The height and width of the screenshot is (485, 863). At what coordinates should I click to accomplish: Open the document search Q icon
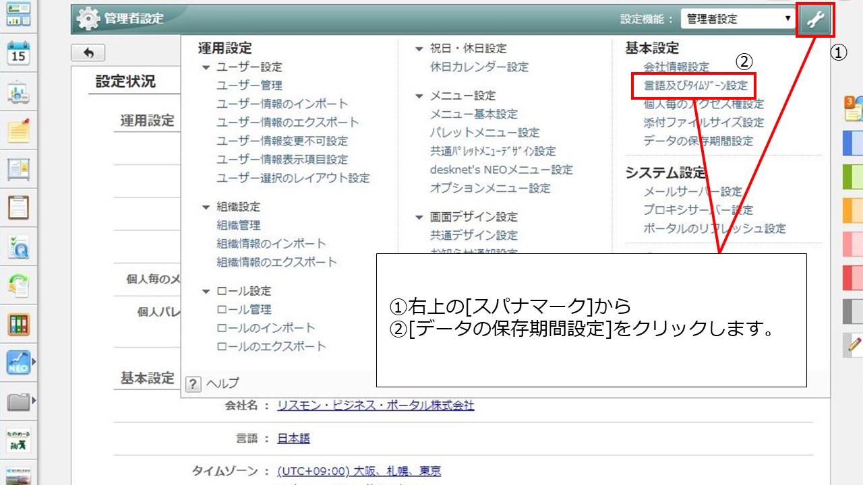[18, 247]
